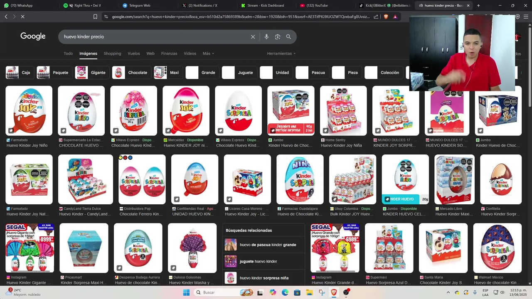Screen dimensions: 532x299
Task: Open the microphone tray icon
Action: tap(475, 292)
